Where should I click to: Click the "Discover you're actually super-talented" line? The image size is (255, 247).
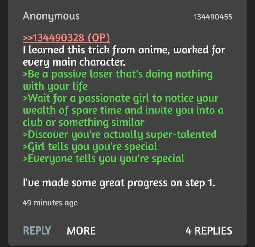(x=120, y=135)
